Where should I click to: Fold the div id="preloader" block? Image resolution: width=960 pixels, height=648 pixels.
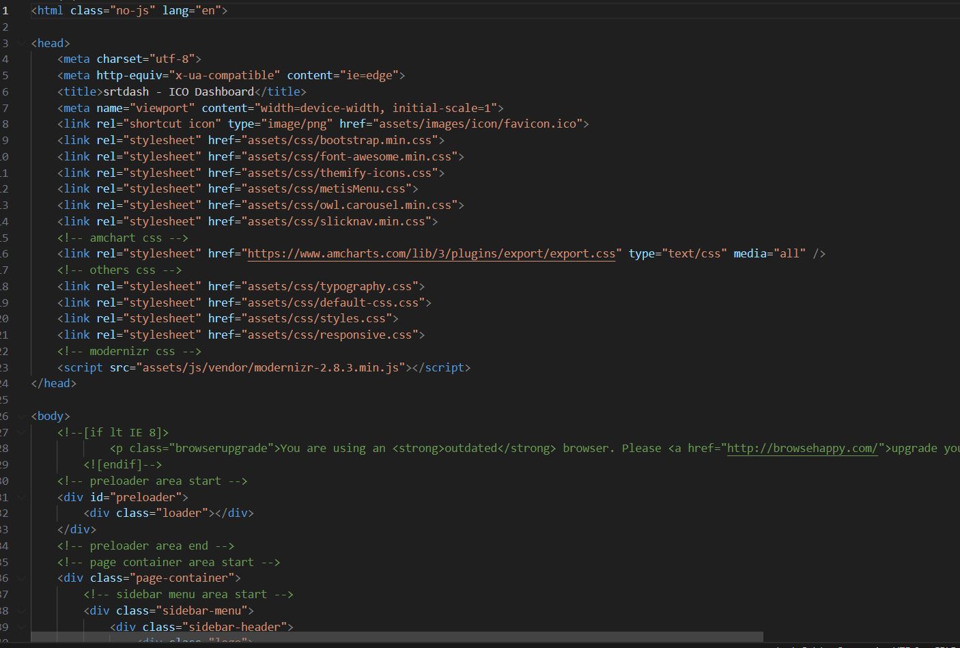coord(22,497)
